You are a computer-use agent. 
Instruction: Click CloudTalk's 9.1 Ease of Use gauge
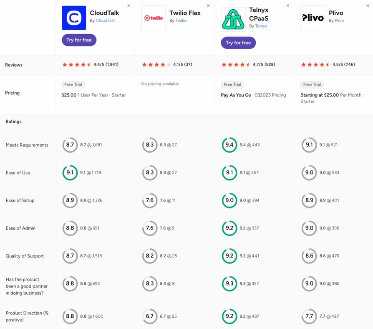click(x=70, y=173)
